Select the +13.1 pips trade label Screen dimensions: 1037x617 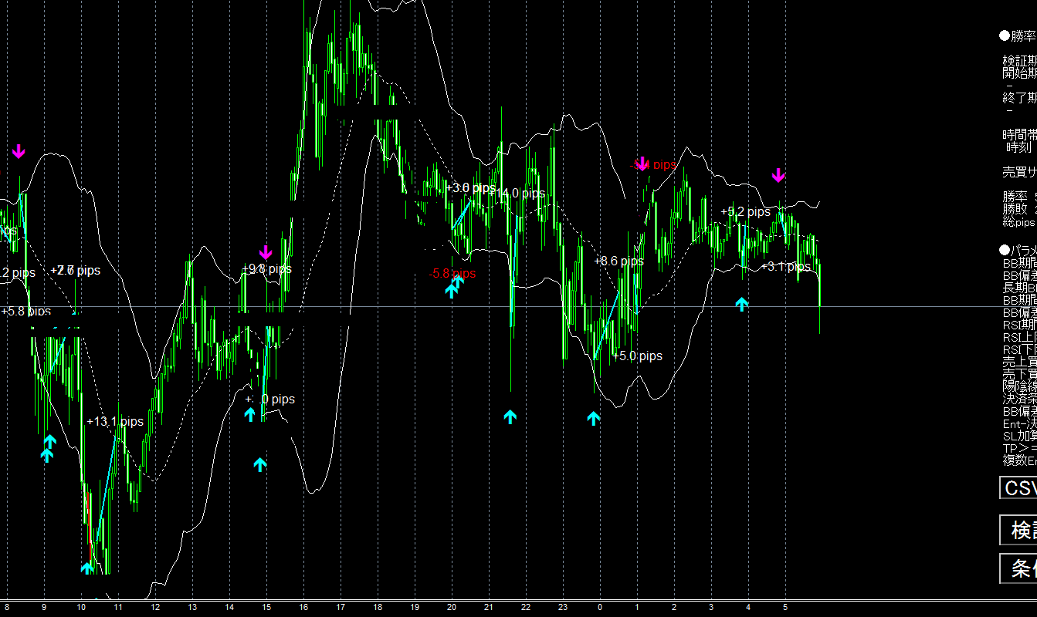point(115,422)
